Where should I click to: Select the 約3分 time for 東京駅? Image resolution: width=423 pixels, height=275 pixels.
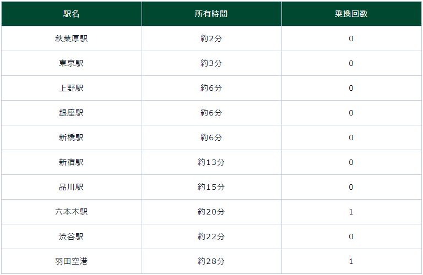coord(211,63)
